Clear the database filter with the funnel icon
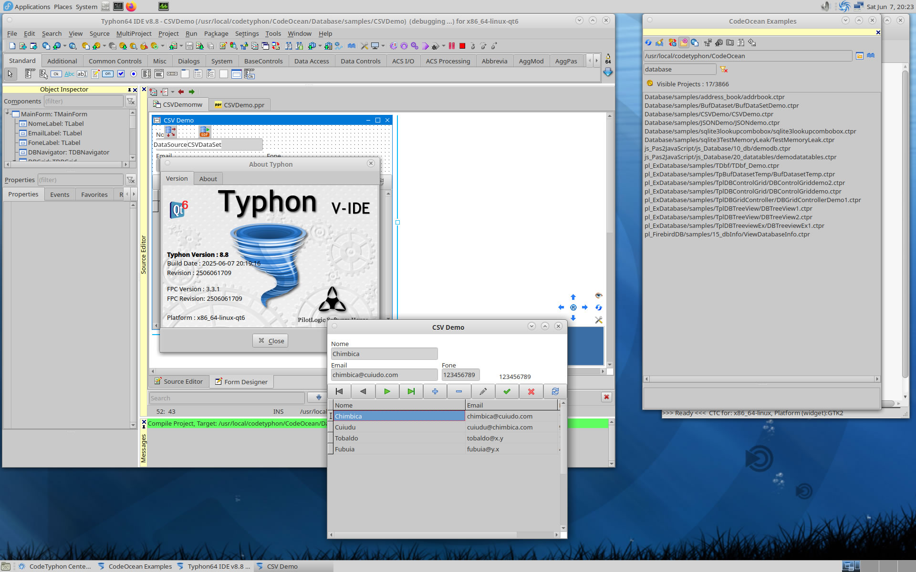Screen dimensions: 916x572 pos(724,70)
